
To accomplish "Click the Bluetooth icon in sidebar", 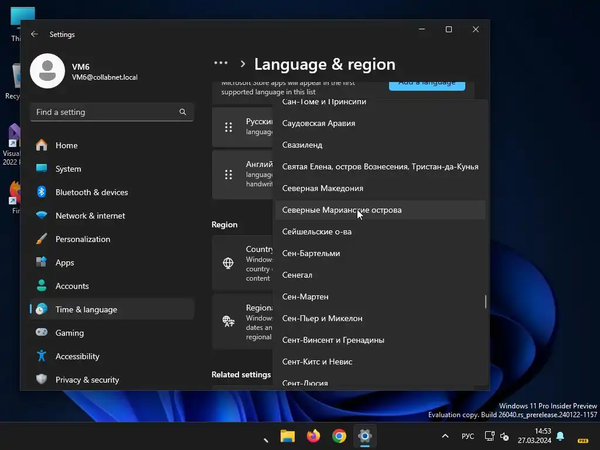I will tap(42, 192).
